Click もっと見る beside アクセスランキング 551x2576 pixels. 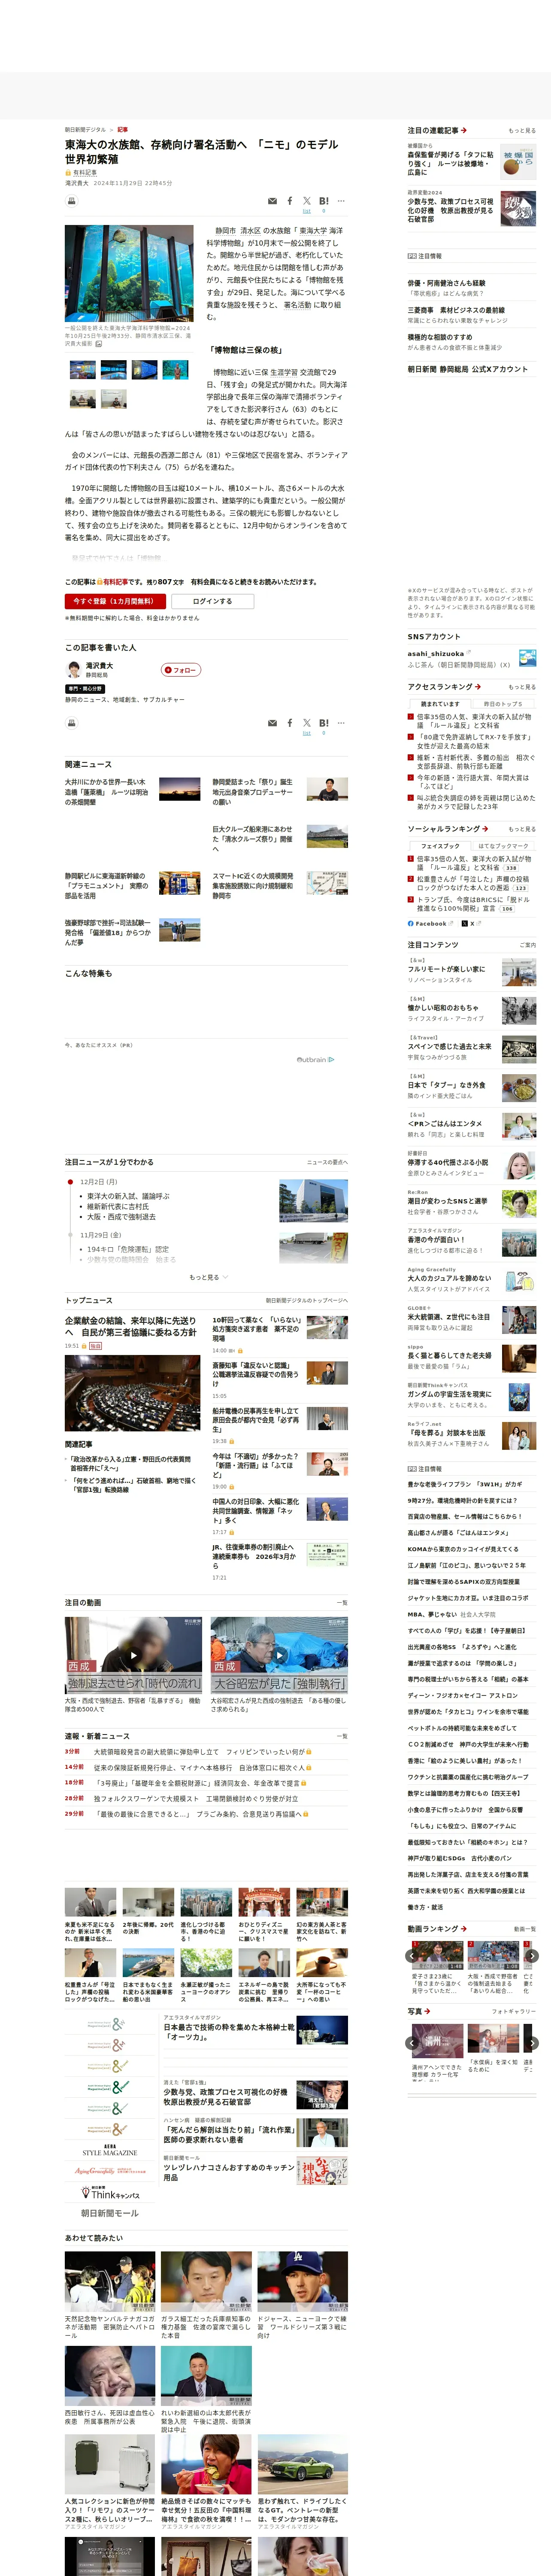(x=522, y=687)
